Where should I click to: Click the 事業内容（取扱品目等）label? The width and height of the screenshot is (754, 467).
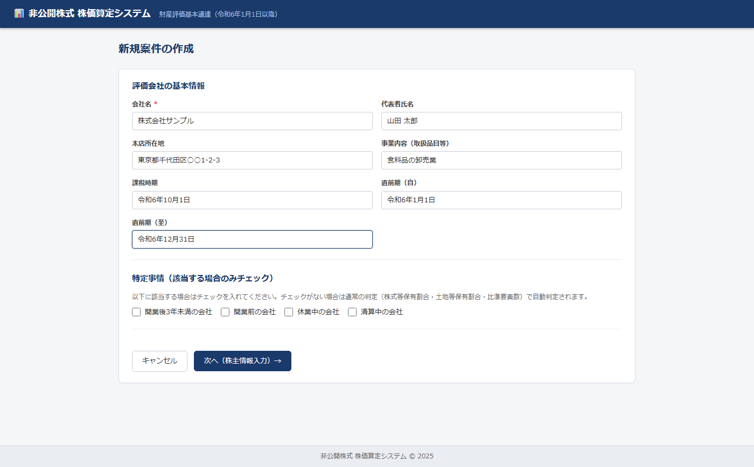point(416,144)
